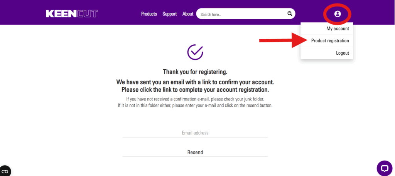Select My account from dropdown
This screenshot has width=395, height=176.
338,28
